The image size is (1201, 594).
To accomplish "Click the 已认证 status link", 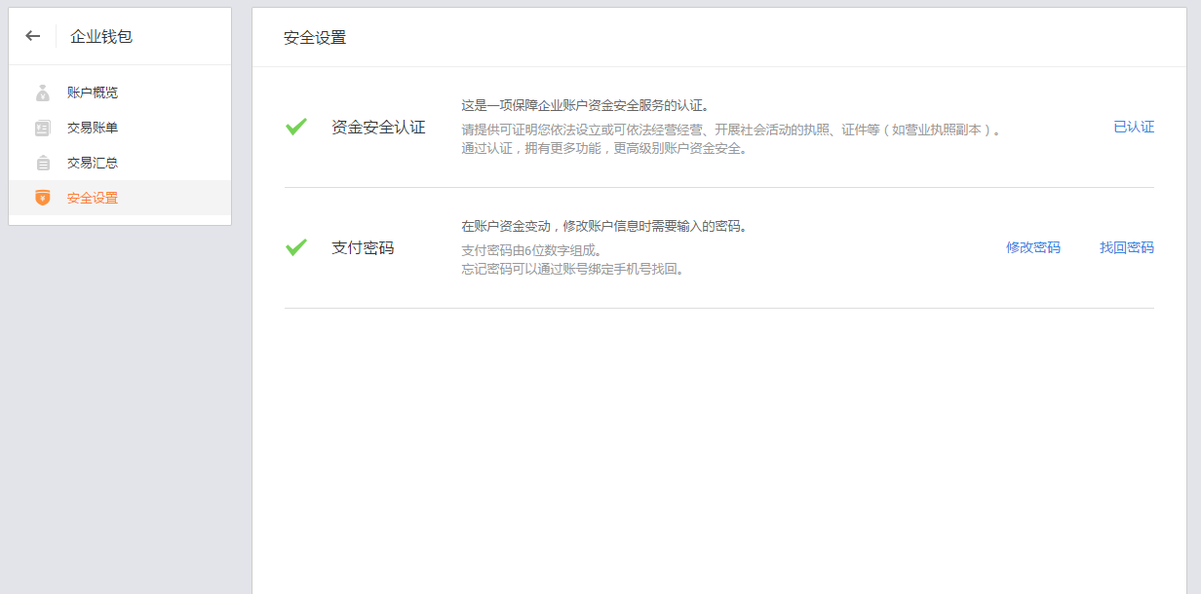I will (x=1134, y=127).
